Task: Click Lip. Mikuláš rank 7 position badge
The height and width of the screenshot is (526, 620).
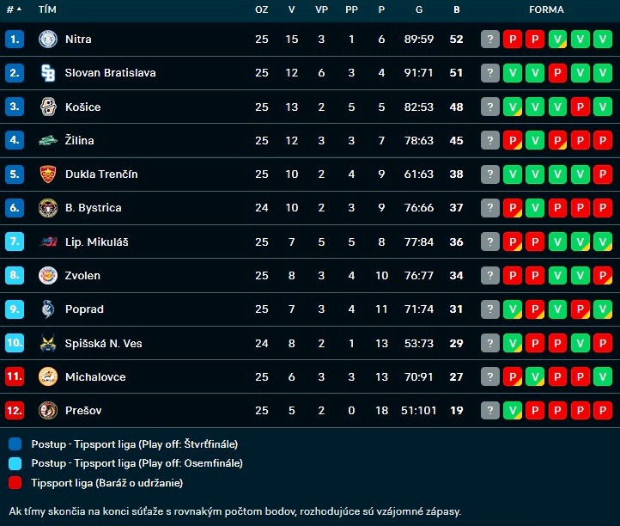Action: point(15,242)
